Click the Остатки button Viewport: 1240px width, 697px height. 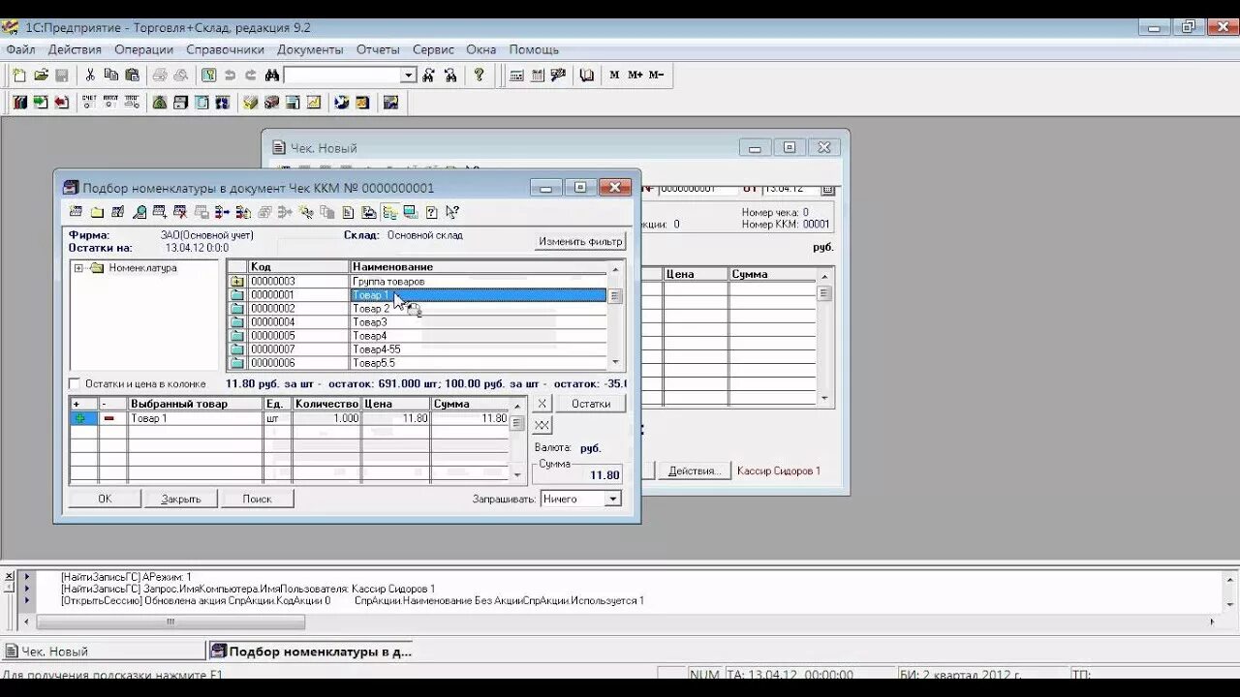[591, 404]
